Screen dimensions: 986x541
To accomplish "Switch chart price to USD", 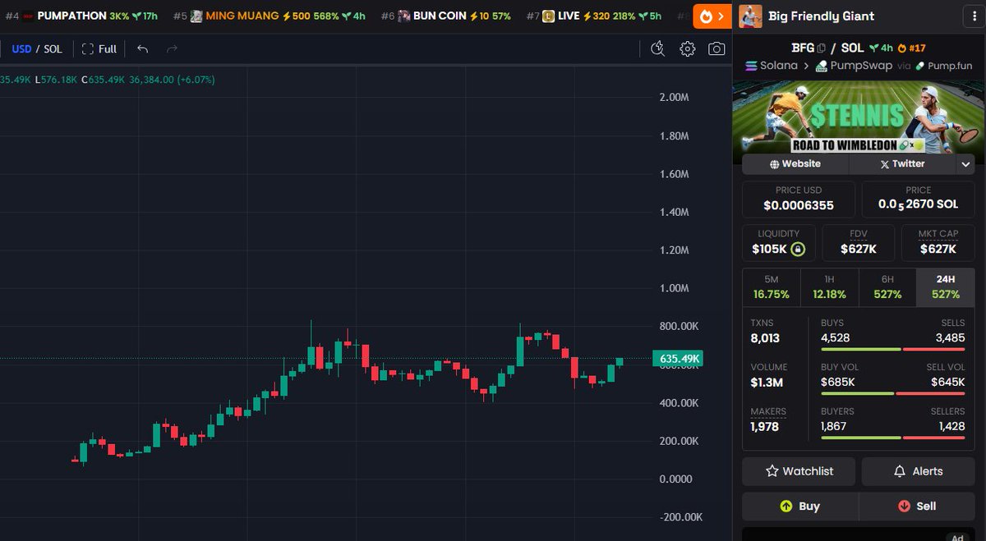I will pyautogui.click(x=21, y=49).
